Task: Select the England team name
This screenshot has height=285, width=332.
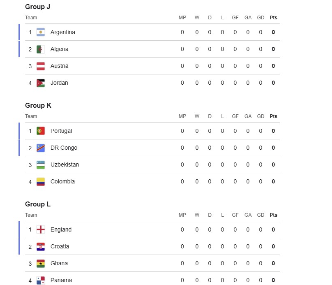Action: [x=61, y=229]
